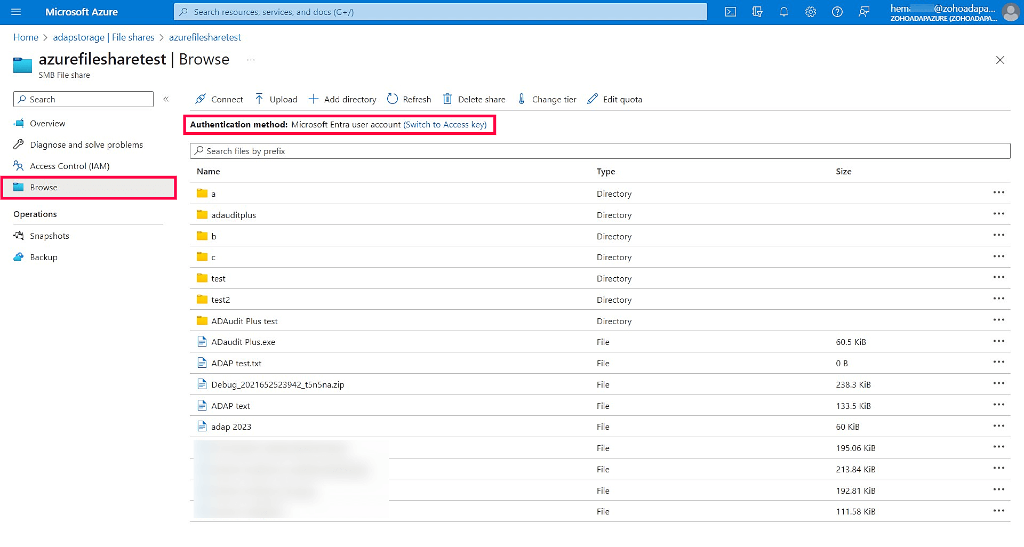Click the Search files by prefix field

[480, 151]
